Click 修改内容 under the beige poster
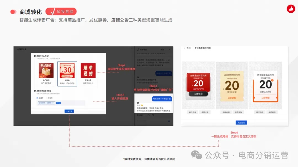This screenshot has height=167, width=298. click(x=226, y=112)
